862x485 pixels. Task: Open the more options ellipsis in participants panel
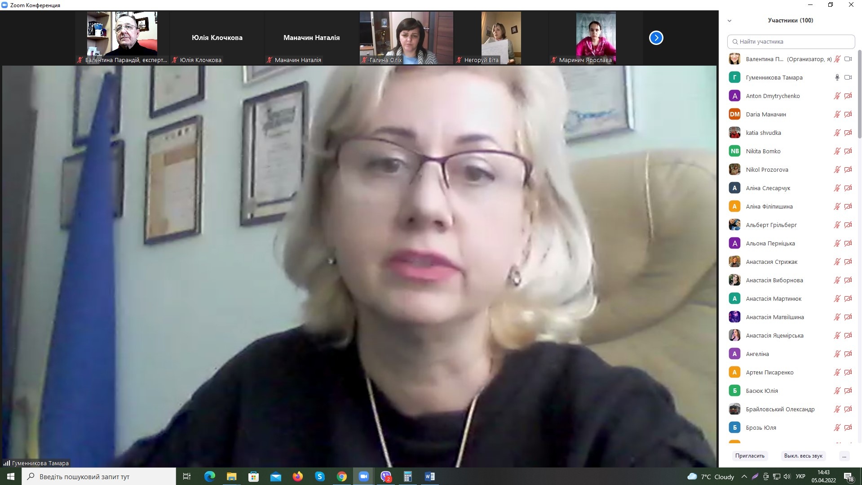(x=844, y=456)
